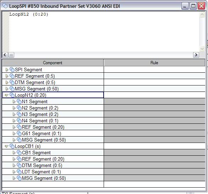This screenshot has width=208, height=194.
Task: Click the SPI Segment component icon
Action: [12, 70]
